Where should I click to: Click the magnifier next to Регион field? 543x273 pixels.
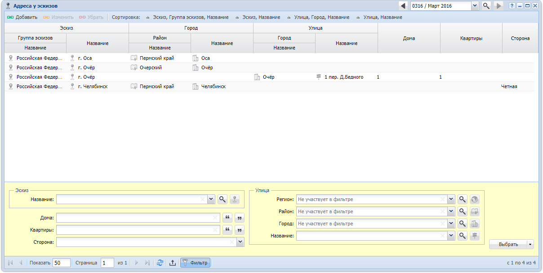pyautogui.click(x=462, y=199)
